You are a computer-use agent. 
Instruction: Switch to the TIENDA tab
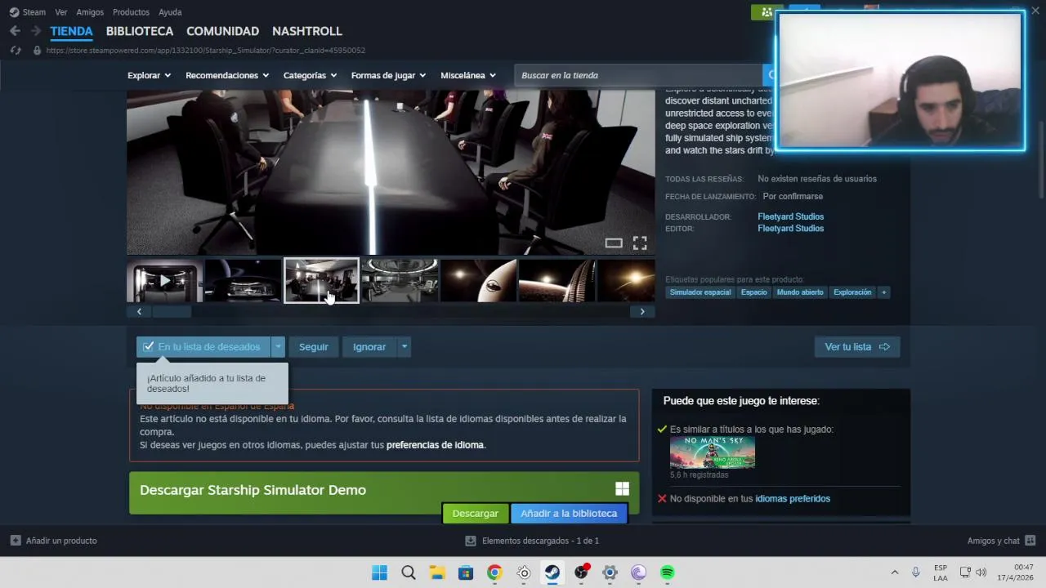pos(71,31)
